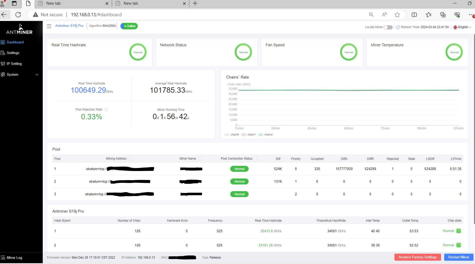This screenshot has width=475, height=264.
Task: Click hash board 2 green chip state icon
Action: point(459,245)
